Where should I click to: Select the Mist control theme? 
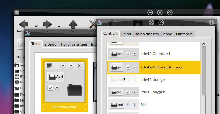154,105
